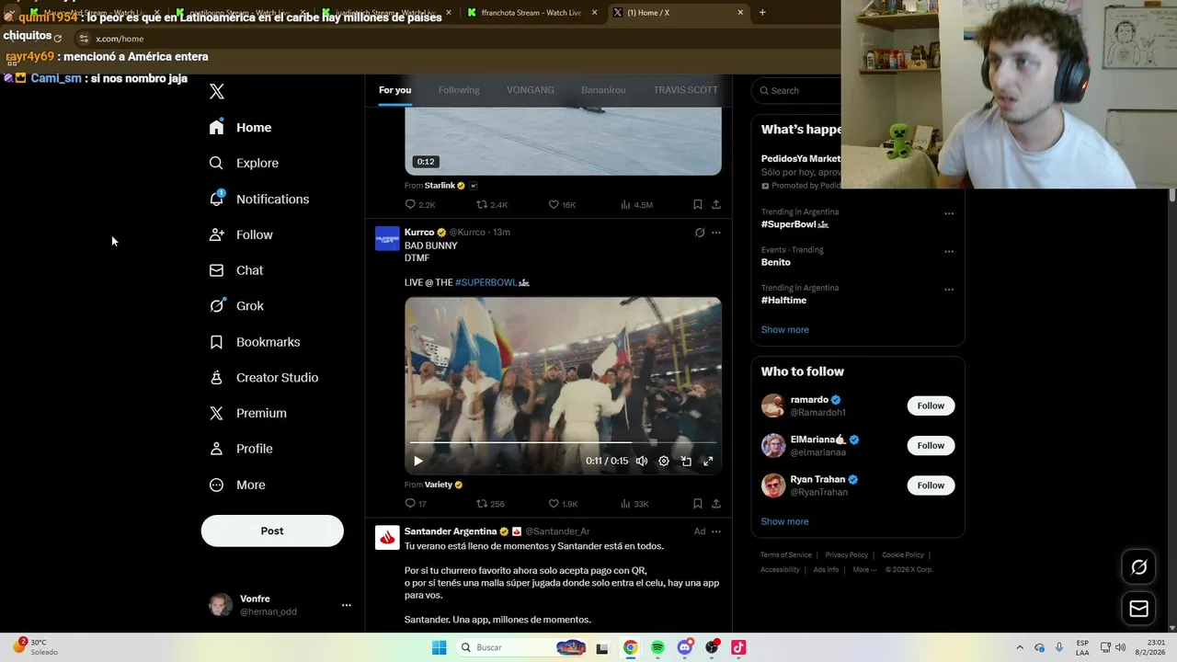Viewport: 1177px width, 662px height.
Task: Mute the Kurrco video volume
Action: point(642,461)
